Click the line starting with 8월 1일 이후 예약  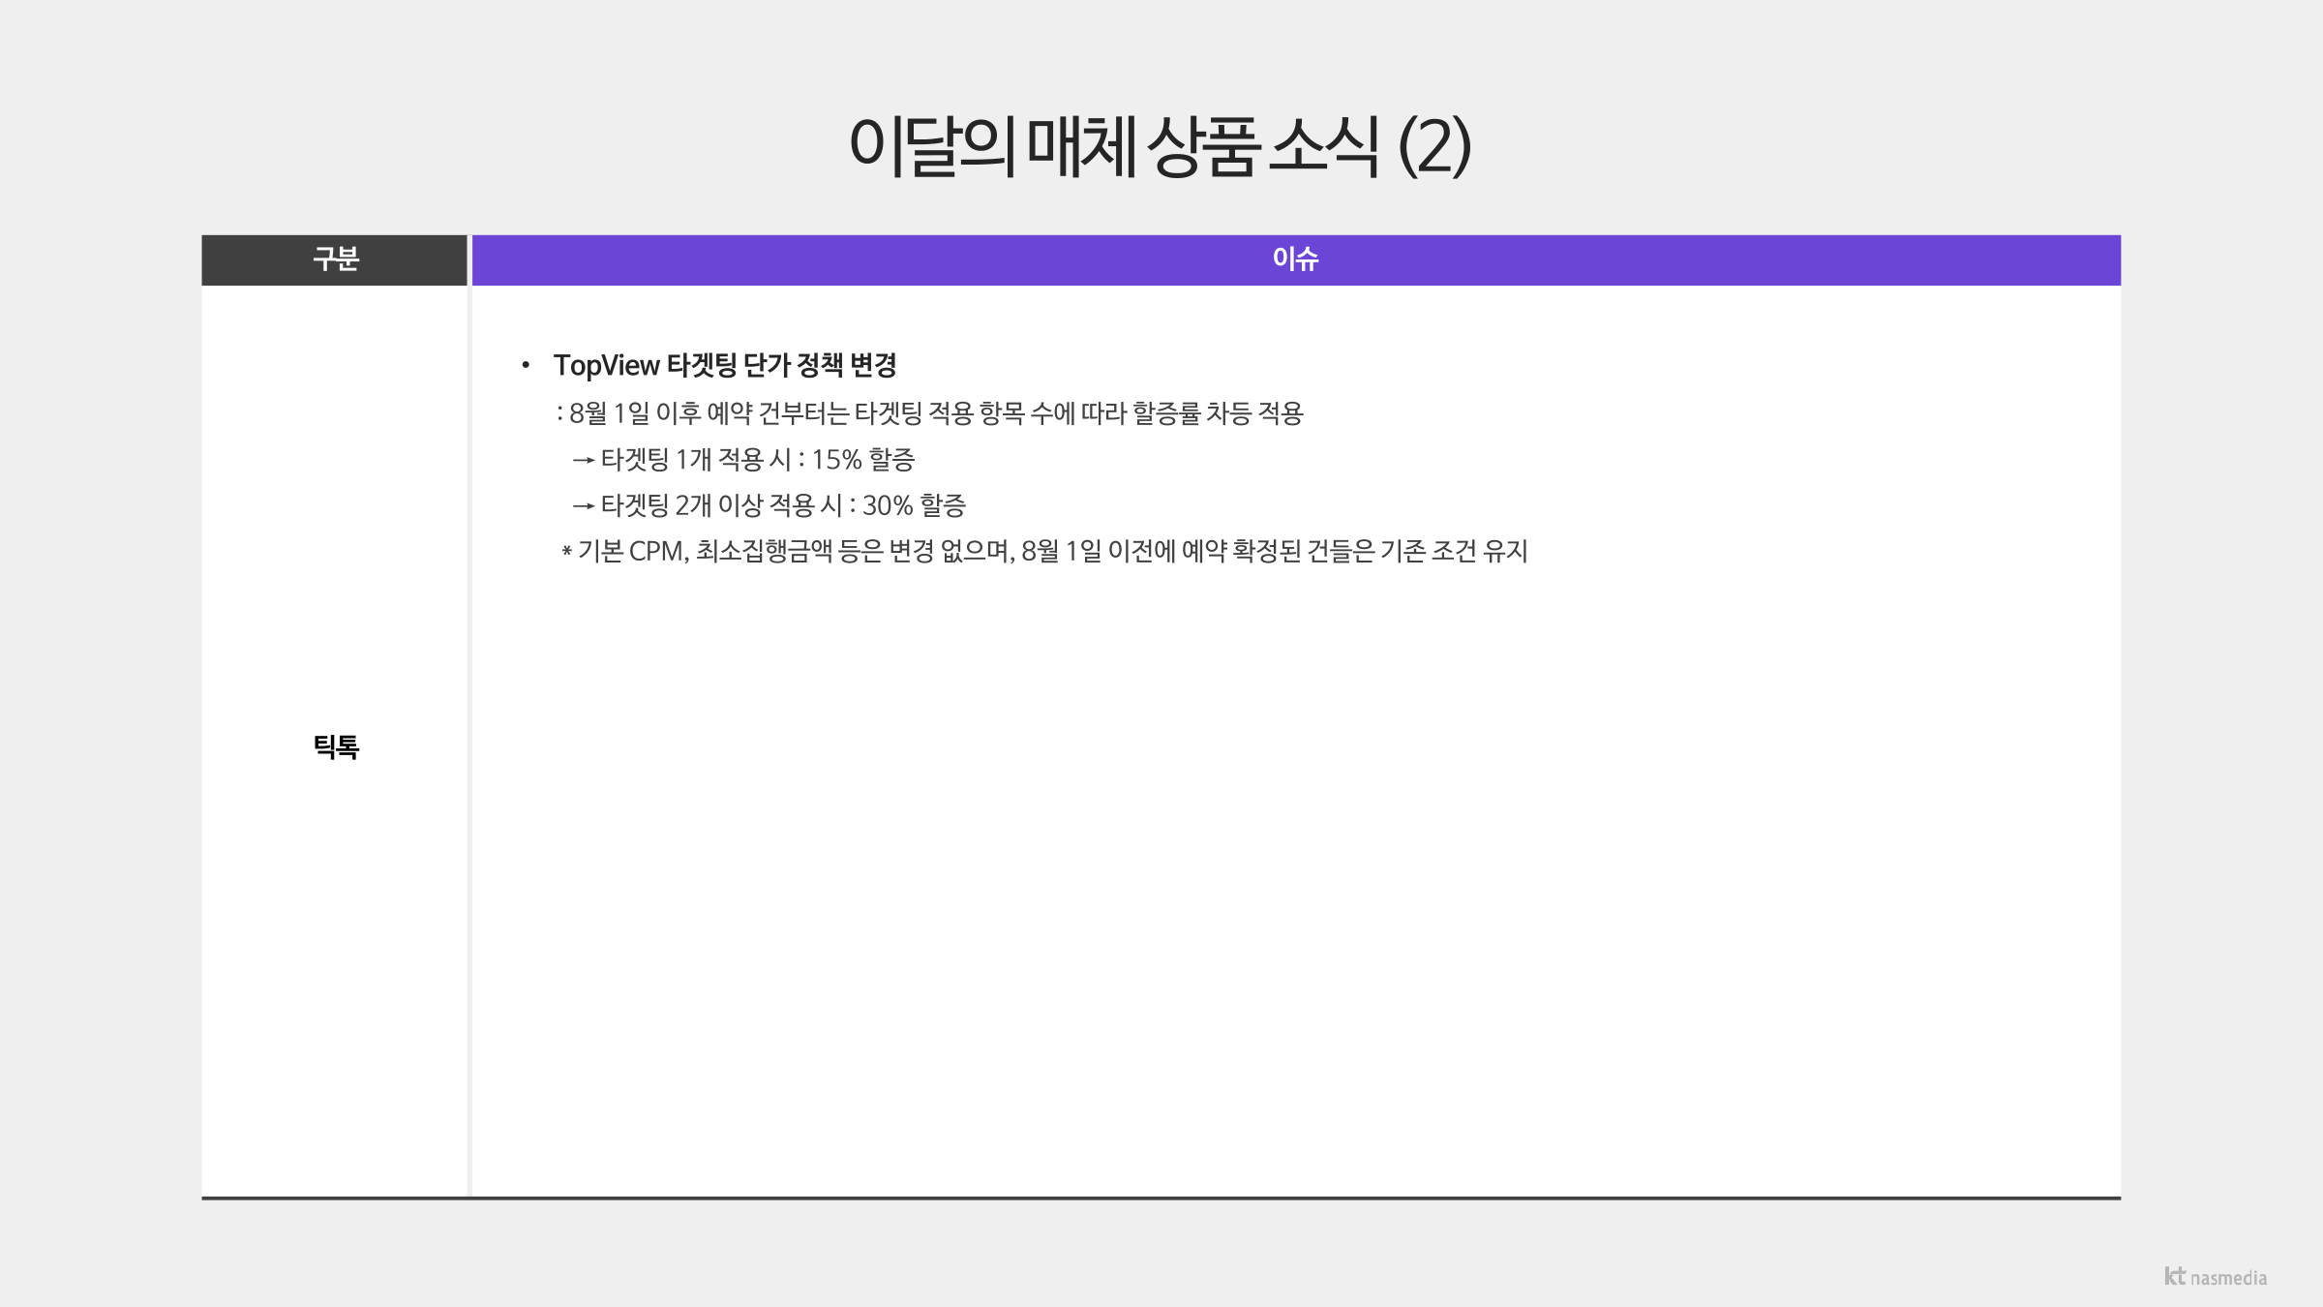(930, 413)
